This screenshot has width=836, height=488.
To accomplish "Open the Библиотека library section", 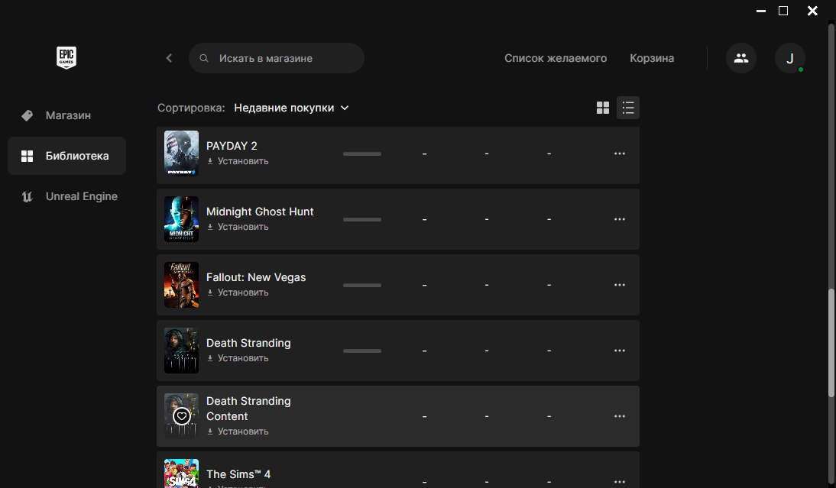I will 66,156.
